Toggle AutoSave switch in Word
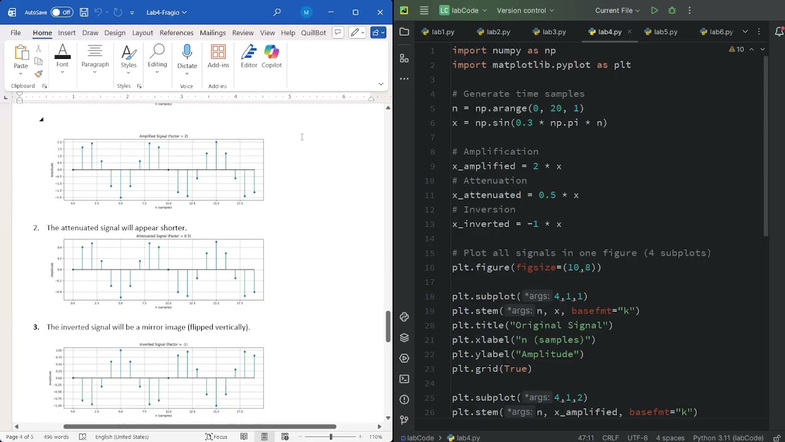This screenshot has height=442, width=785. coord(61,12)
